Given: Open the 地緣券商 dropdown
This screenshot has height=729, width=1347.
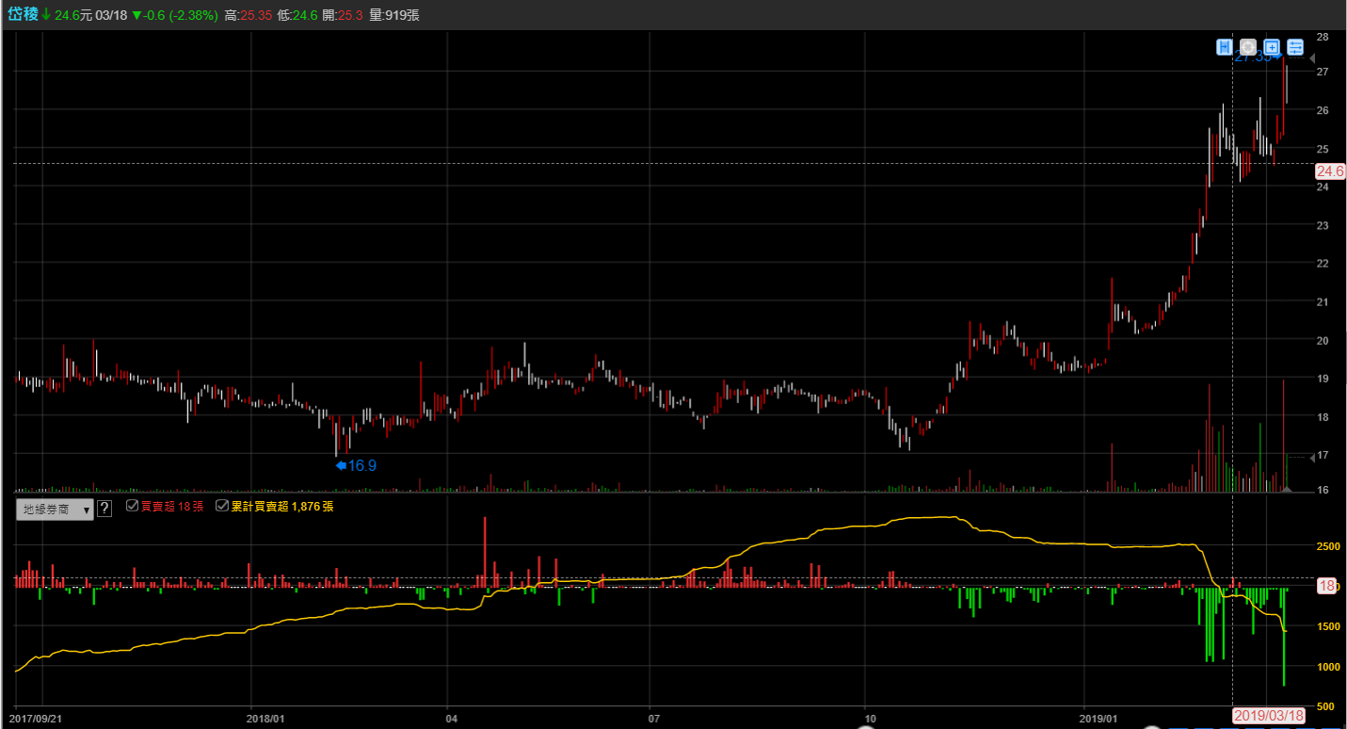Looking at the screenshot, I should (x=56, y=510).
